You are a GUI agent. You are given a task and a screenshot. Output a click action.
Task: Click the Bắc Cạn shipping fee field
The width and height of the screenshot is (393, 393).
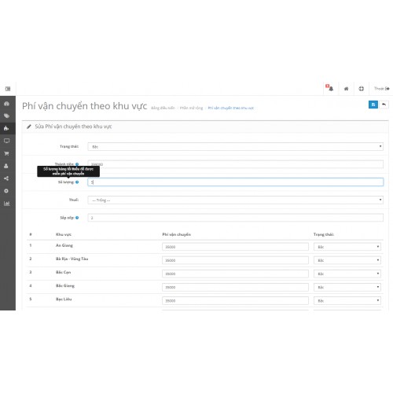235,274
